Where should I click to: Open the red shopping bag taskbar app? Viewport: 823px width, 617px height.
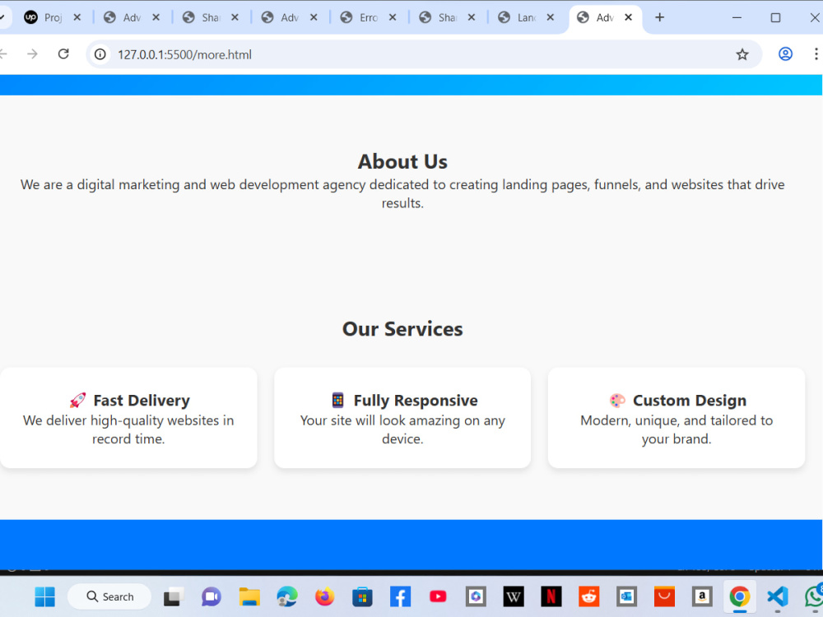click(x=664, y=596)
